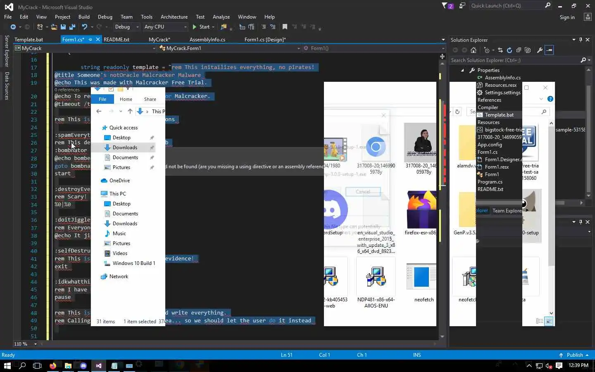Open the Team Explorer panel tab
The width and height of the screenshot is (595, 372).
pos(507,211)
